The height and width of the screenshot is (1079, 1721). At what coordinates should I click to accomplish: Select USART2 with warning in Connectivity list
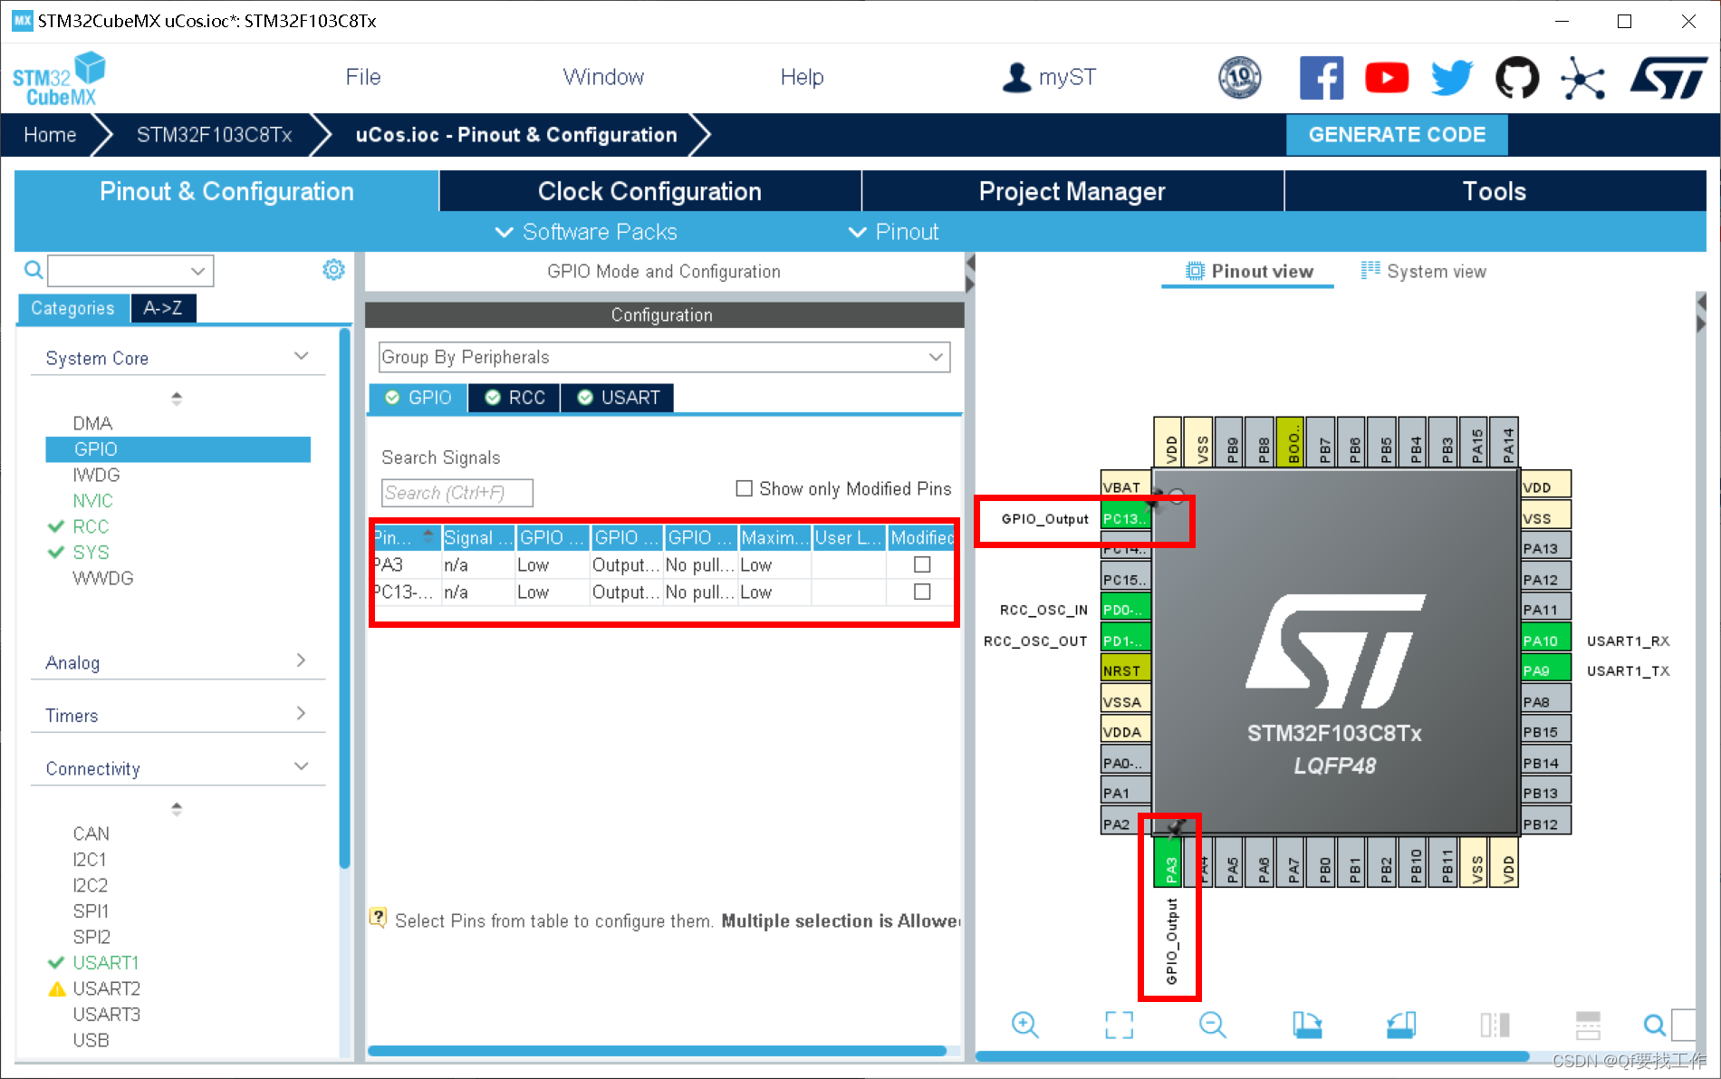click(106, 988)
